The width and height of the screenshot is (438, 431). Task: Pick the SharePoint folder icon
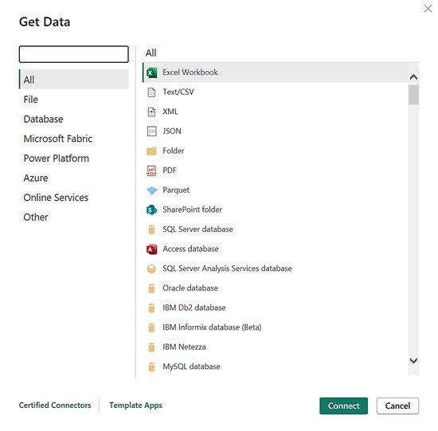pos(151,210)
